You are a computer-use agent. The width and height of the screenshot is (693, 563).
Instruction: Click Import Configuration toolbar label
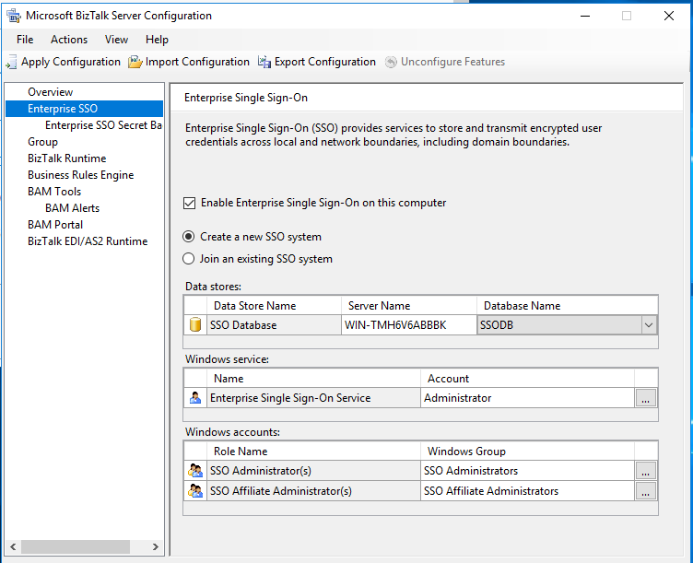pyautogui.click(x=197, y=62)
